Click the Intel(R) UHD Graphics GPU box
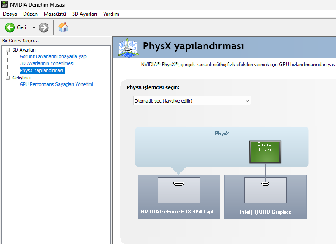Viewport: 336px width, 244px height. [265, 197]
